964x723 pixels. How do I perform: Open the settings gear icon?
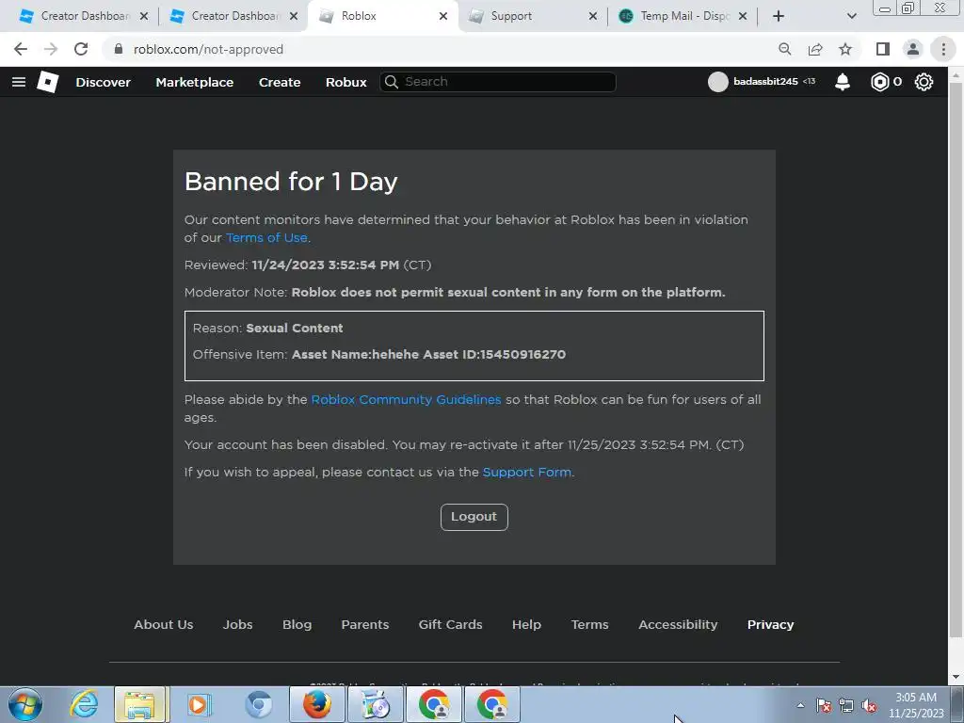(x=924, y=82)
